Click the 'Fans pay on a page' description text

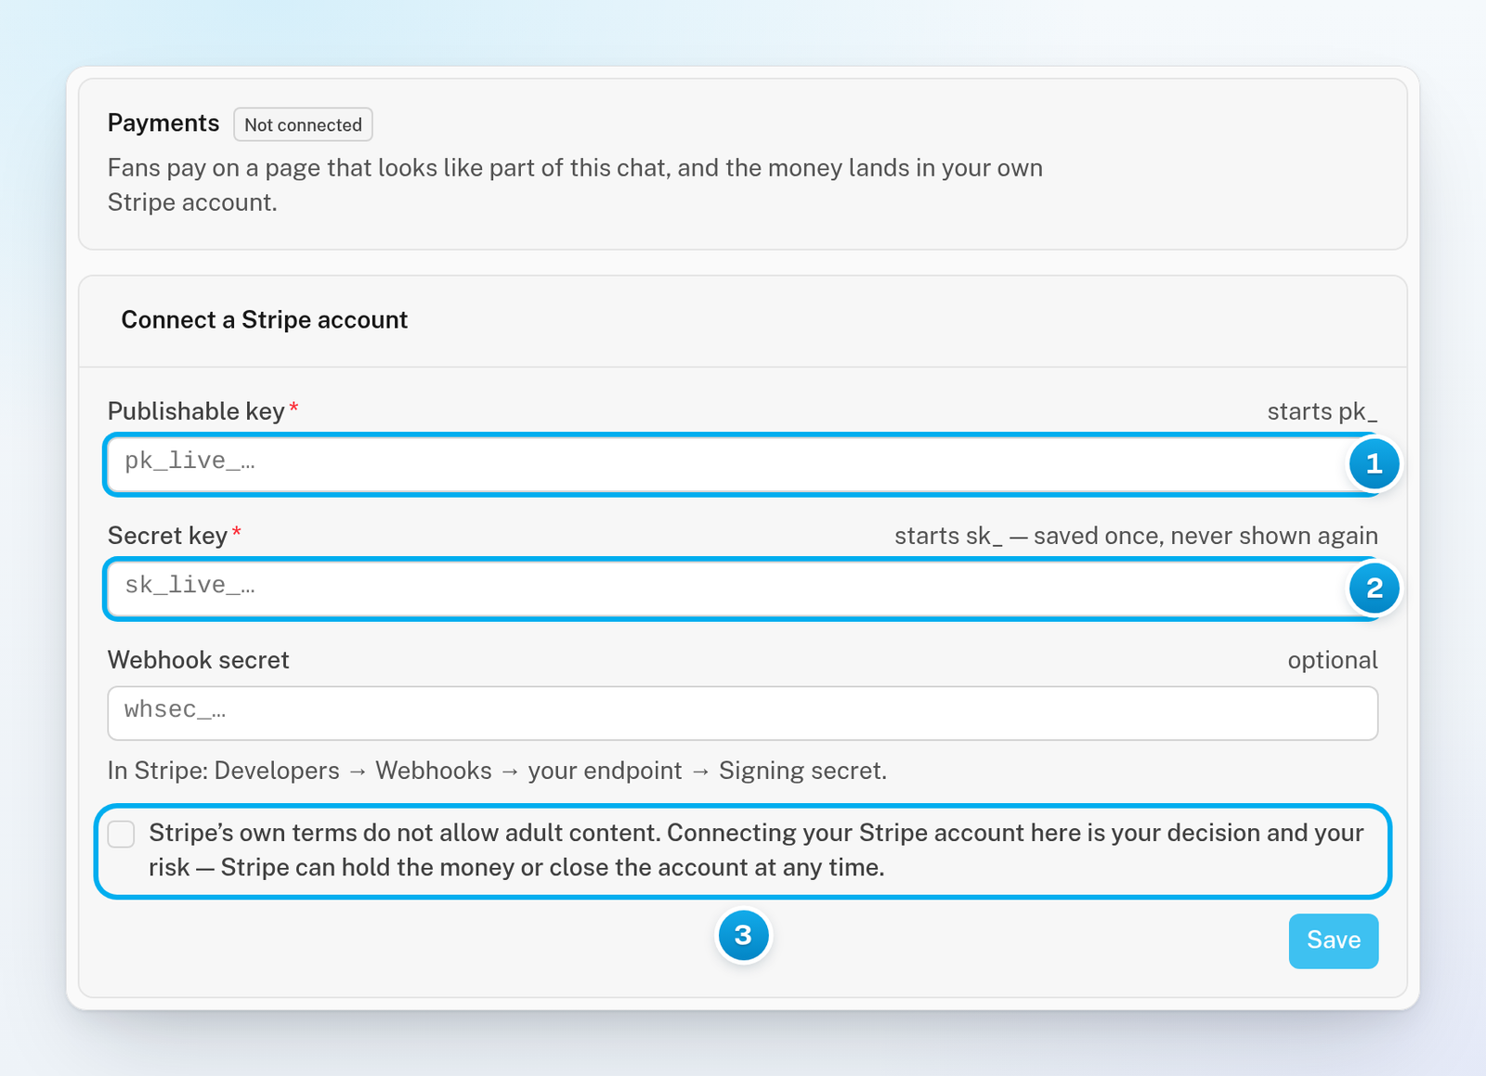[575, 185]
